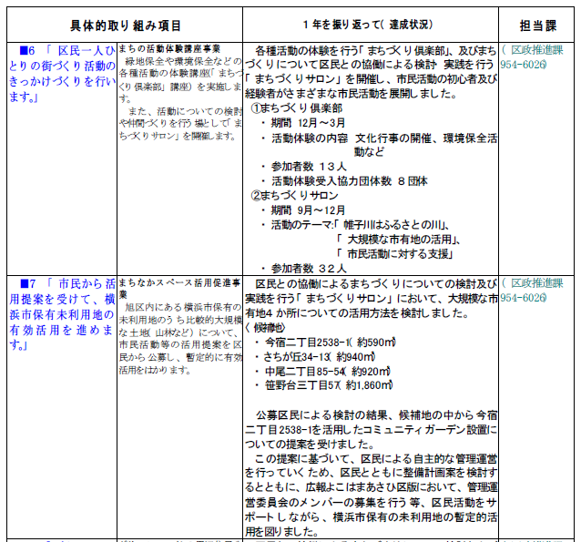Click the まちの活動体験講座事業 title
This screenshot has height=542, width=581.
click(x=171, y=47)
